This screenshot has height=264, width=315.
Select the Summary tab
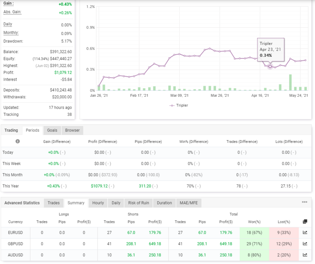76,203
